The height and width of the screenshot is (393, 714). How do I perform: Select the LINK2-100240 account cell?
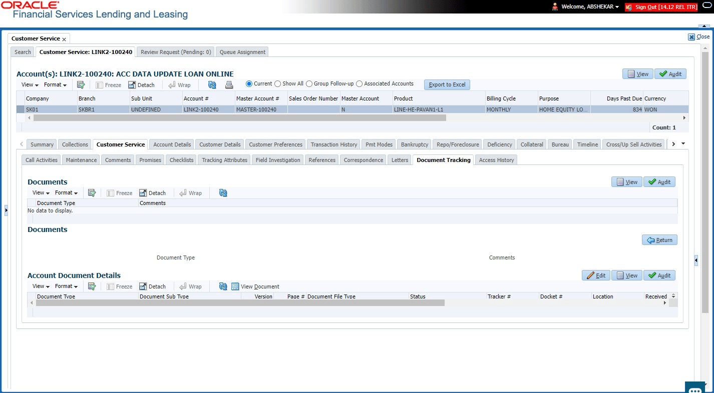click(x=209, y=109)
